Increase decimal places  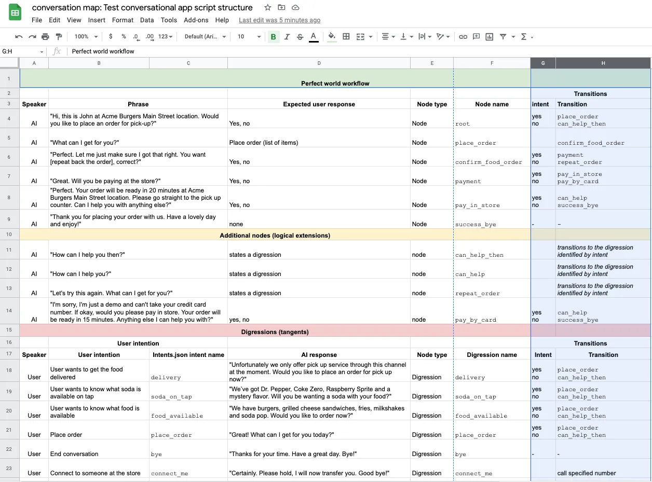(150, 37)
